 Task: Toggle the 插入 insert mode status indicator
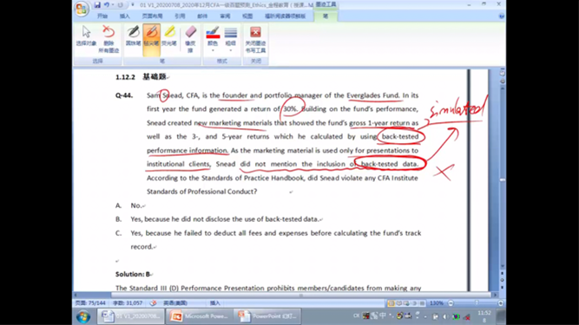click(x=215, y=303)
